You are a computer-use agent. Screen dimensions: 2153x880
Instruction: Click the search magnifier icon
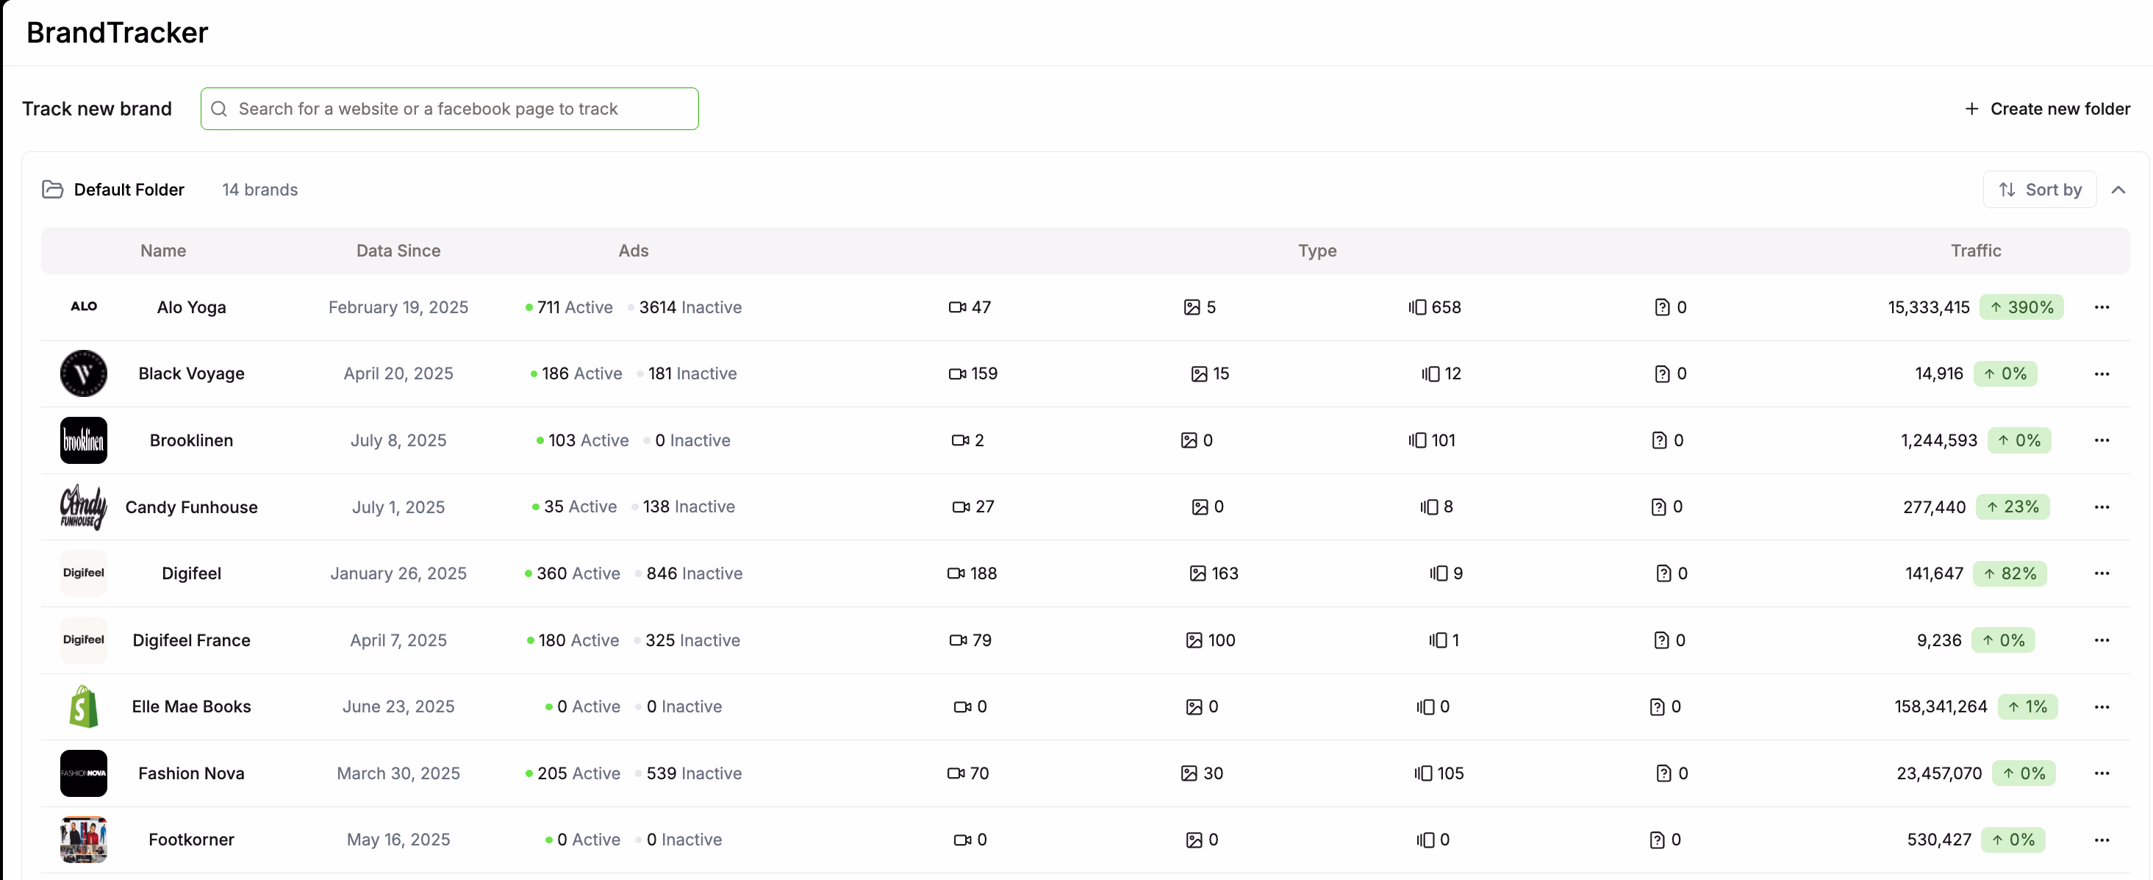219,109
